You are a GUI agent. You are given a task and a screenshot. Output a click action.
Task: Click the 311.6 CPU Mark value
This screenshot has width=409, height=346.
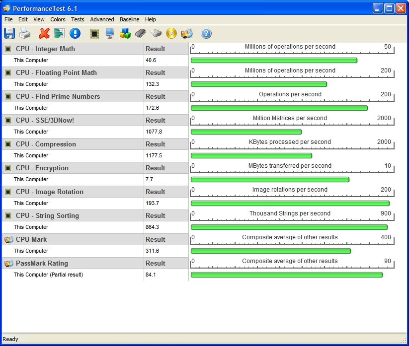tap(153, 251)
